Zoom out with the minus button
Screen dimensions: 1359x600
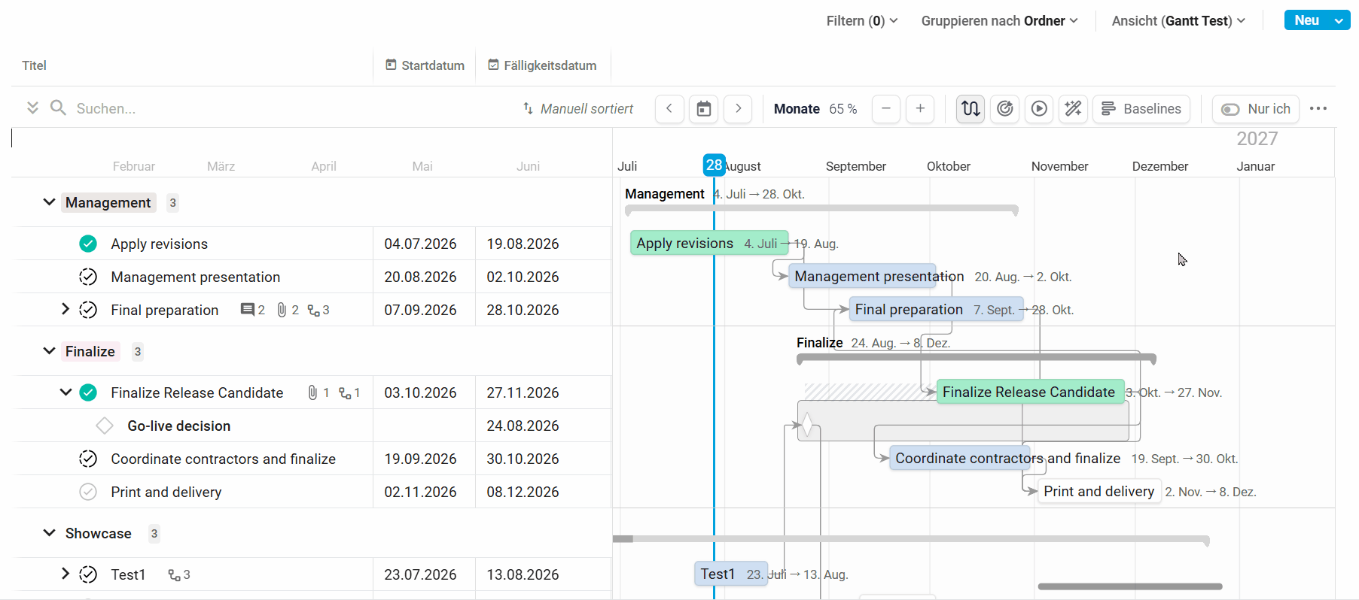pos(886,109)
